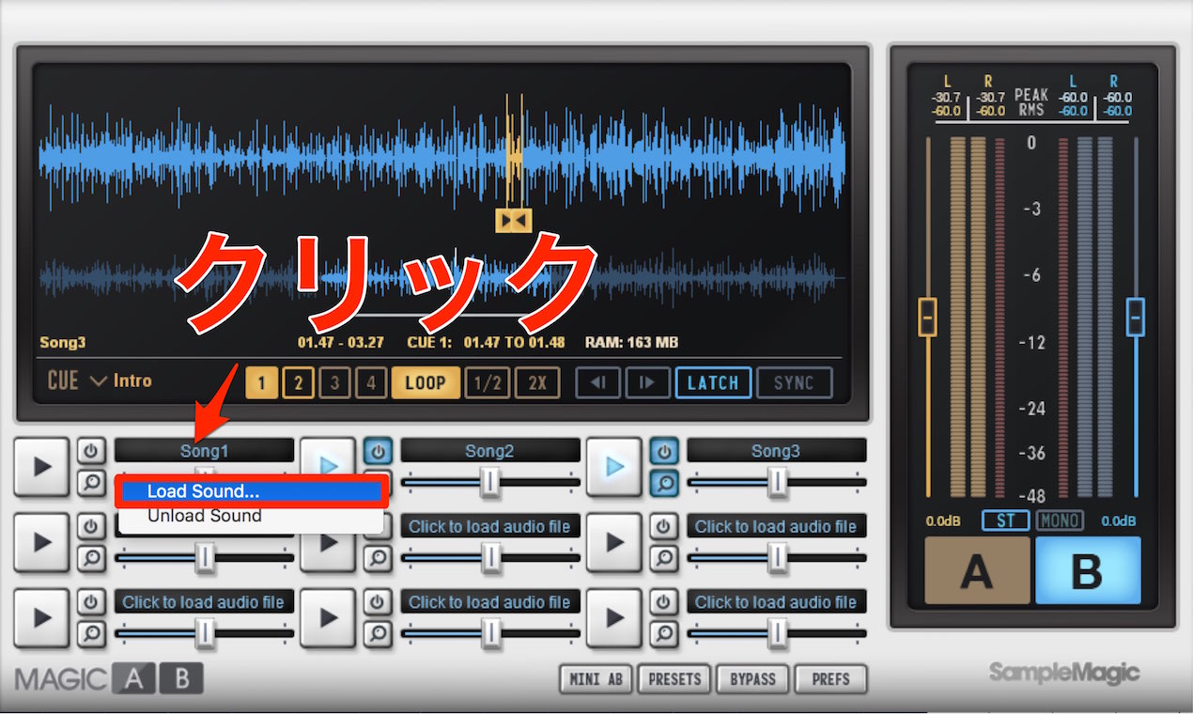This screenshot has height=714, width=1193.
Task: Select cue point 1
Action: (x=262, y=383)
